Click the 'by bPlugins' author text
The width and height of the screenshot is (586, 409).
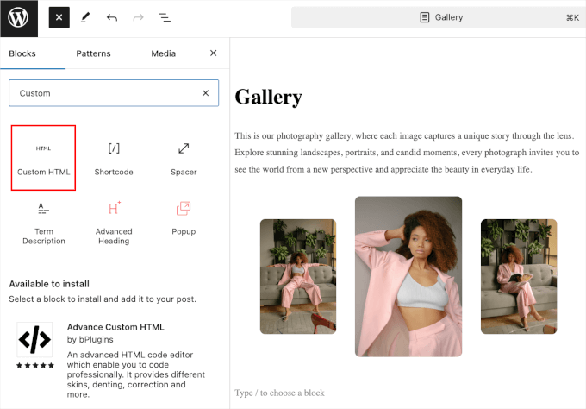coord(90,339)
